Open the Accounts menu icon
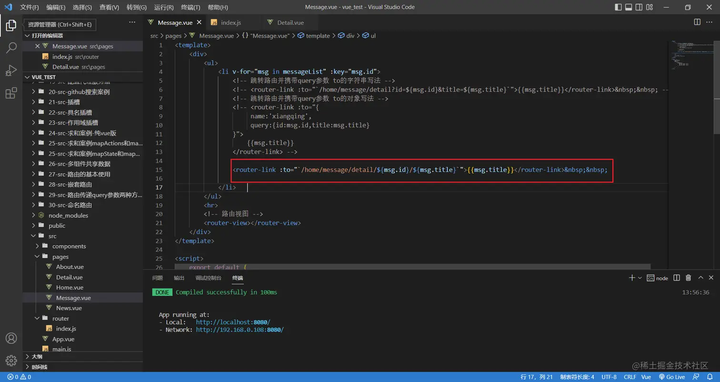 coord(11,338)
